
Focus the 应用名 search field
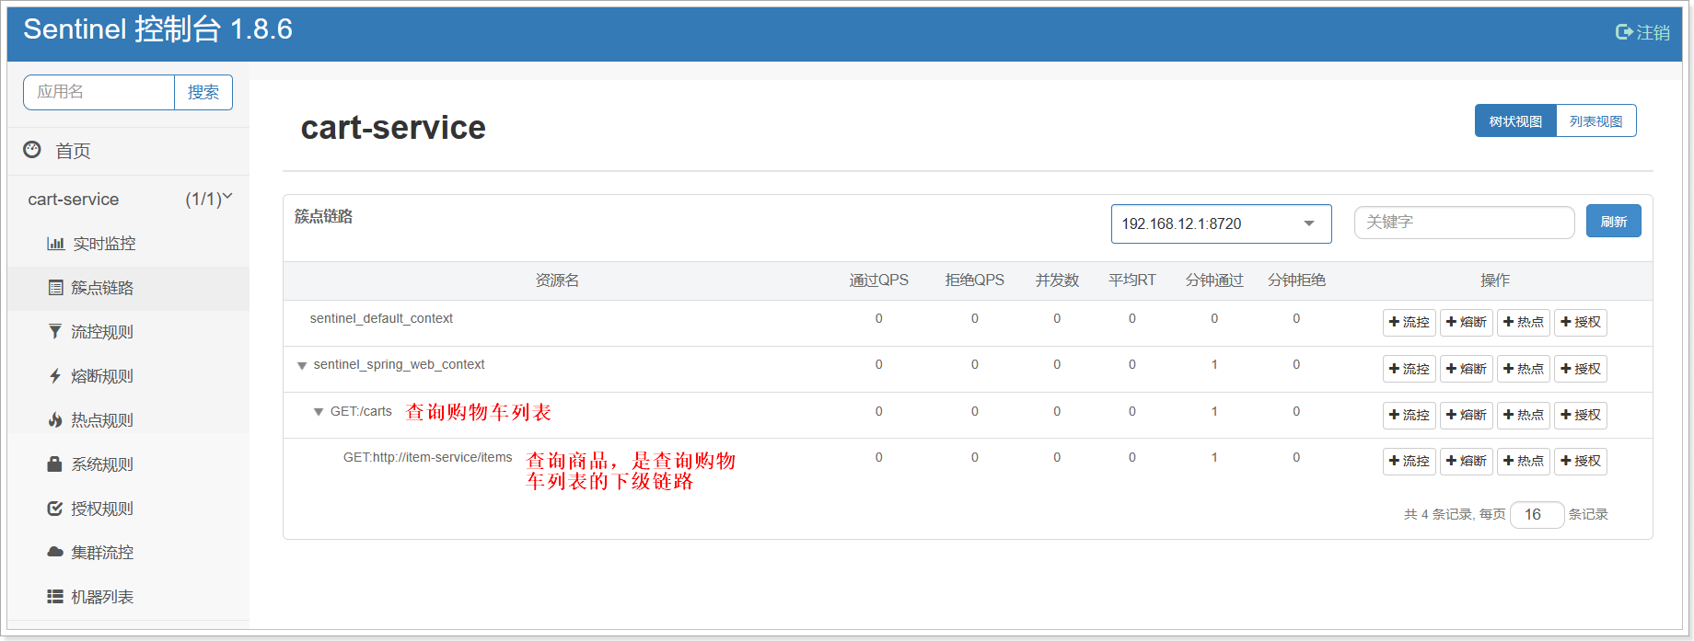[x=99, y=92]
